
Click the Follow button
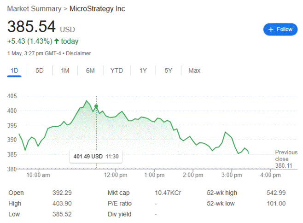coord(280,29)
